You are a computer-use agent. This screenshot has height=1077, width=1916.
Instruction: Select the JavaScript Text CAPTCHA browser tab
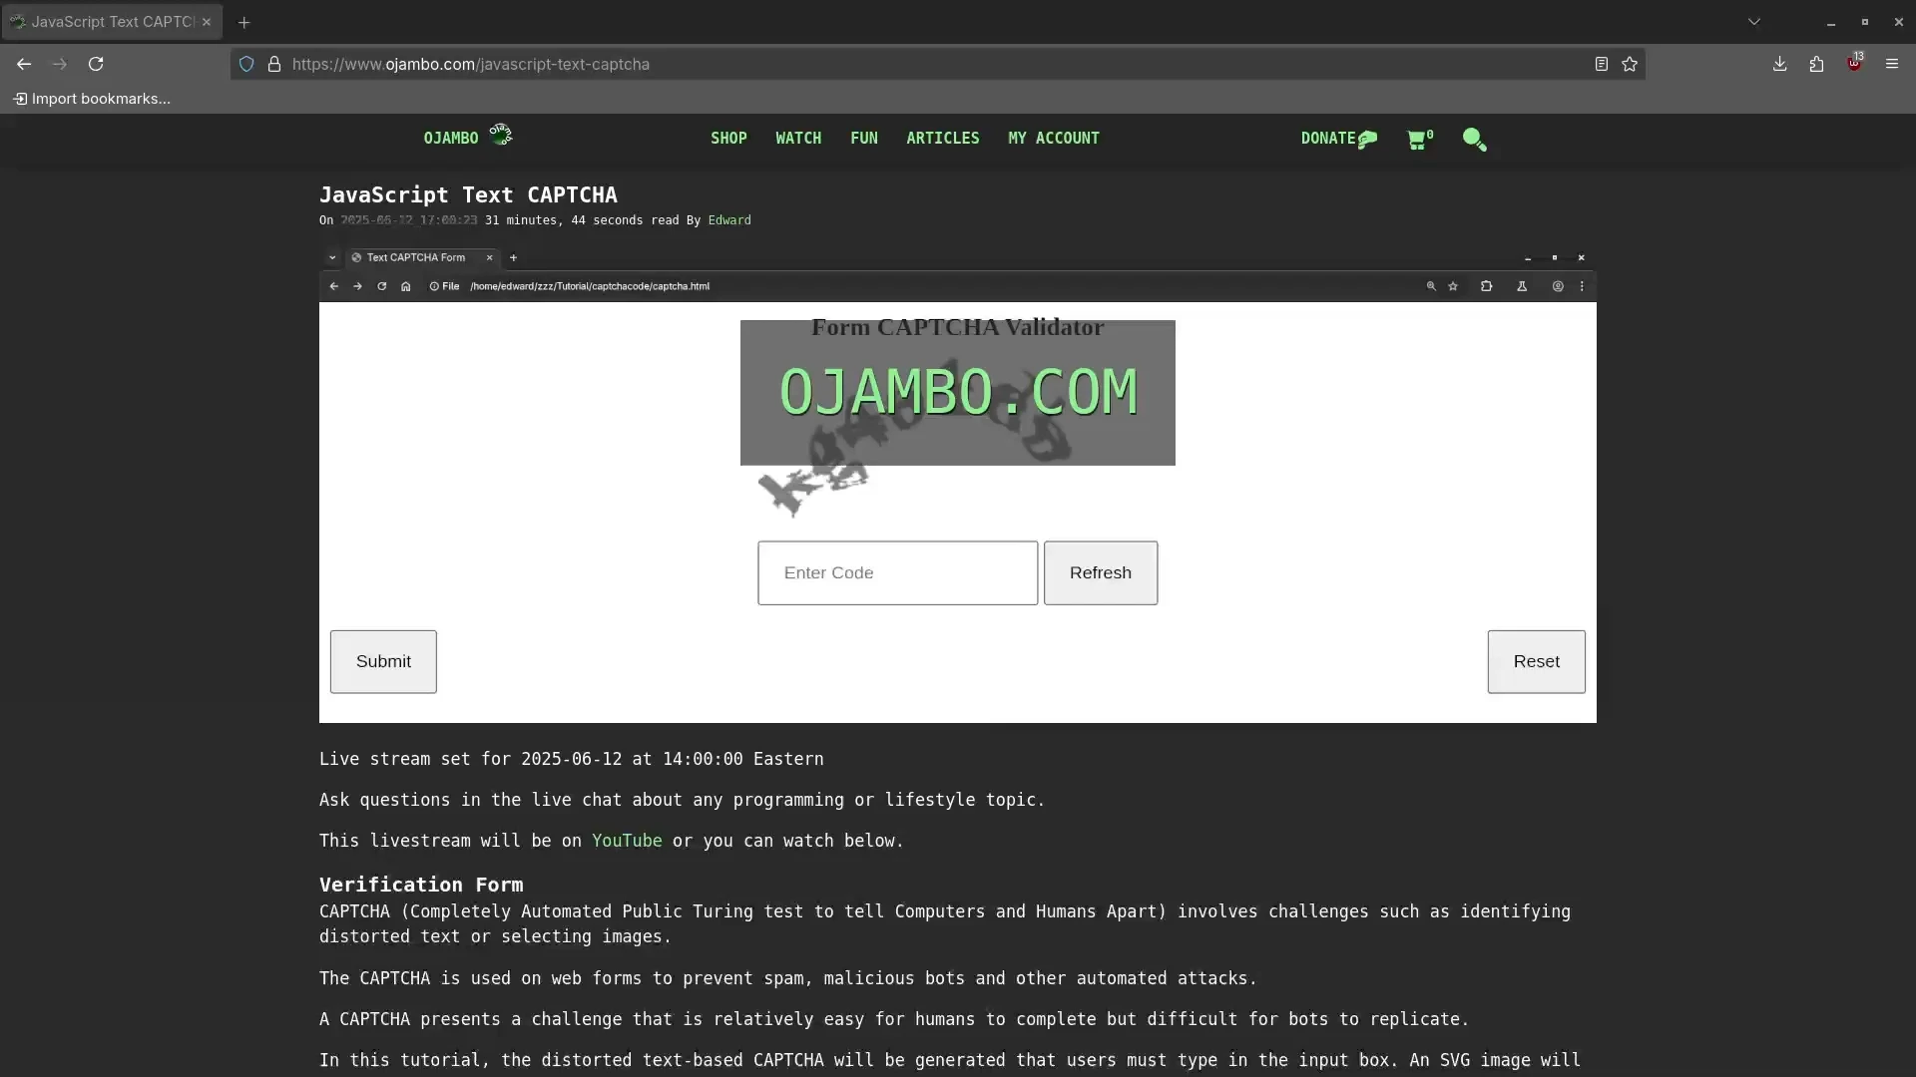(x=112, y=22)
